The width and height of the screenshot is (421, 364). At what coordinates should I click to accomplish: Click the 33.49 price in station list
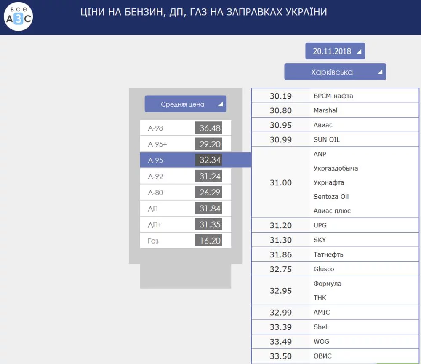point(280,341)
